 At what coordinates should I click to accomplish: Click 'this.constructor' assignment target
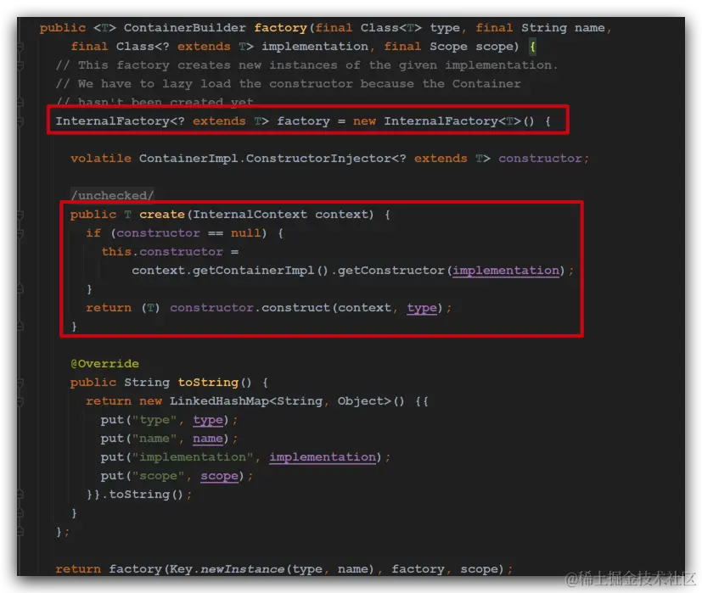[x=162, y=252]
